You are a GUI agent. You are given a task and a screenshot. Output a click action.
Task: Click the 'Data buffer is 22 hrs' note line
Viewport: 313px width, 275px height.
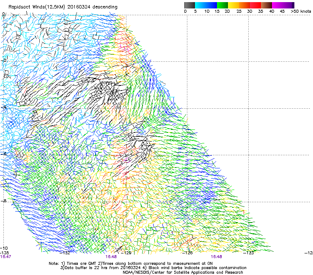[x=153, y=268]
